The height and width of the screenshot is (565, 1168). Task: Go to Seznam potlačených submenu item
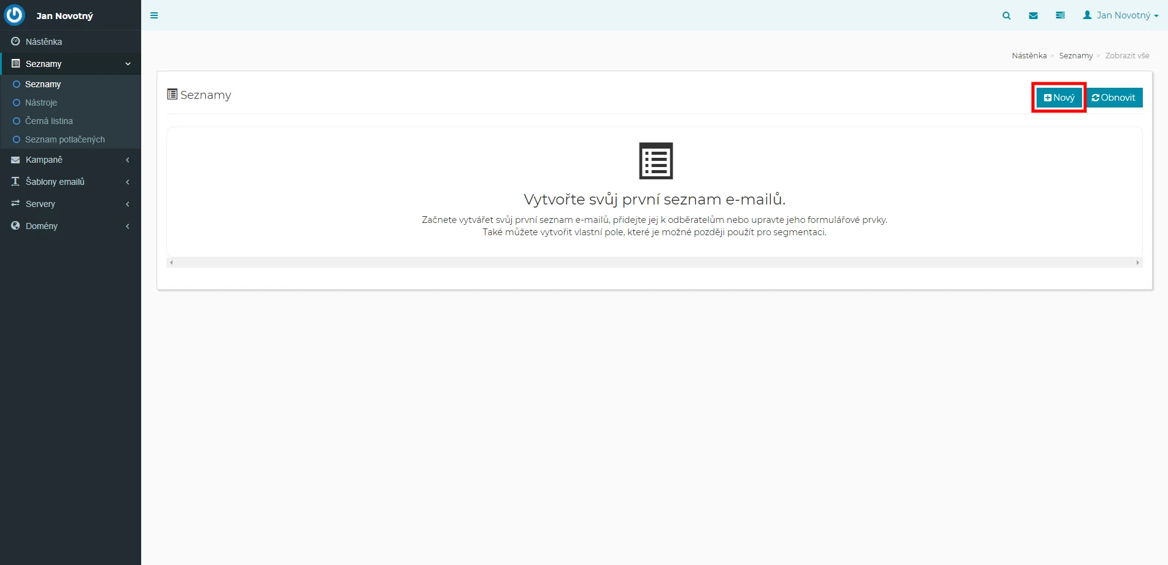(64, 139)
